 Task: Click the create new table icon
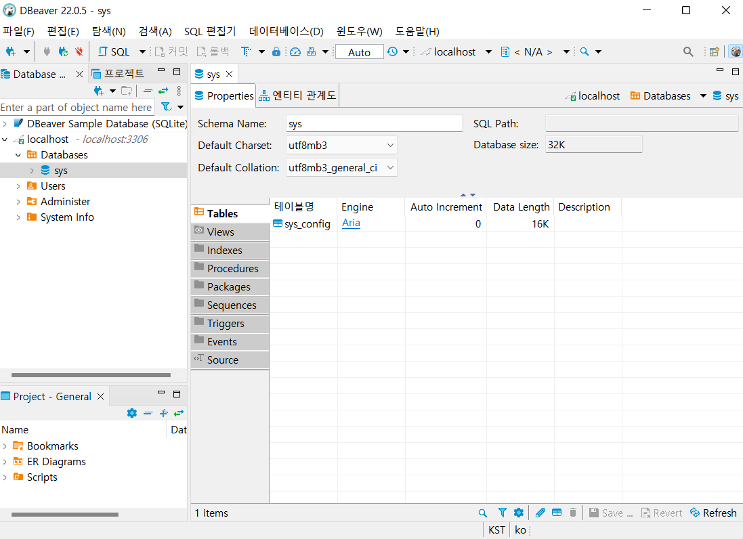[557, 513]
